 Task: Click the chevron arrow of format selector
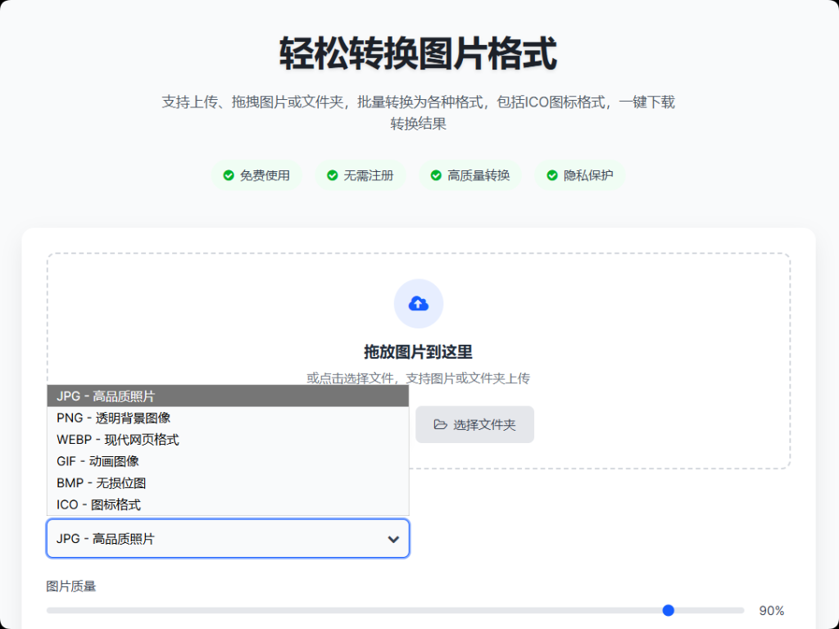tap(393, 539)
